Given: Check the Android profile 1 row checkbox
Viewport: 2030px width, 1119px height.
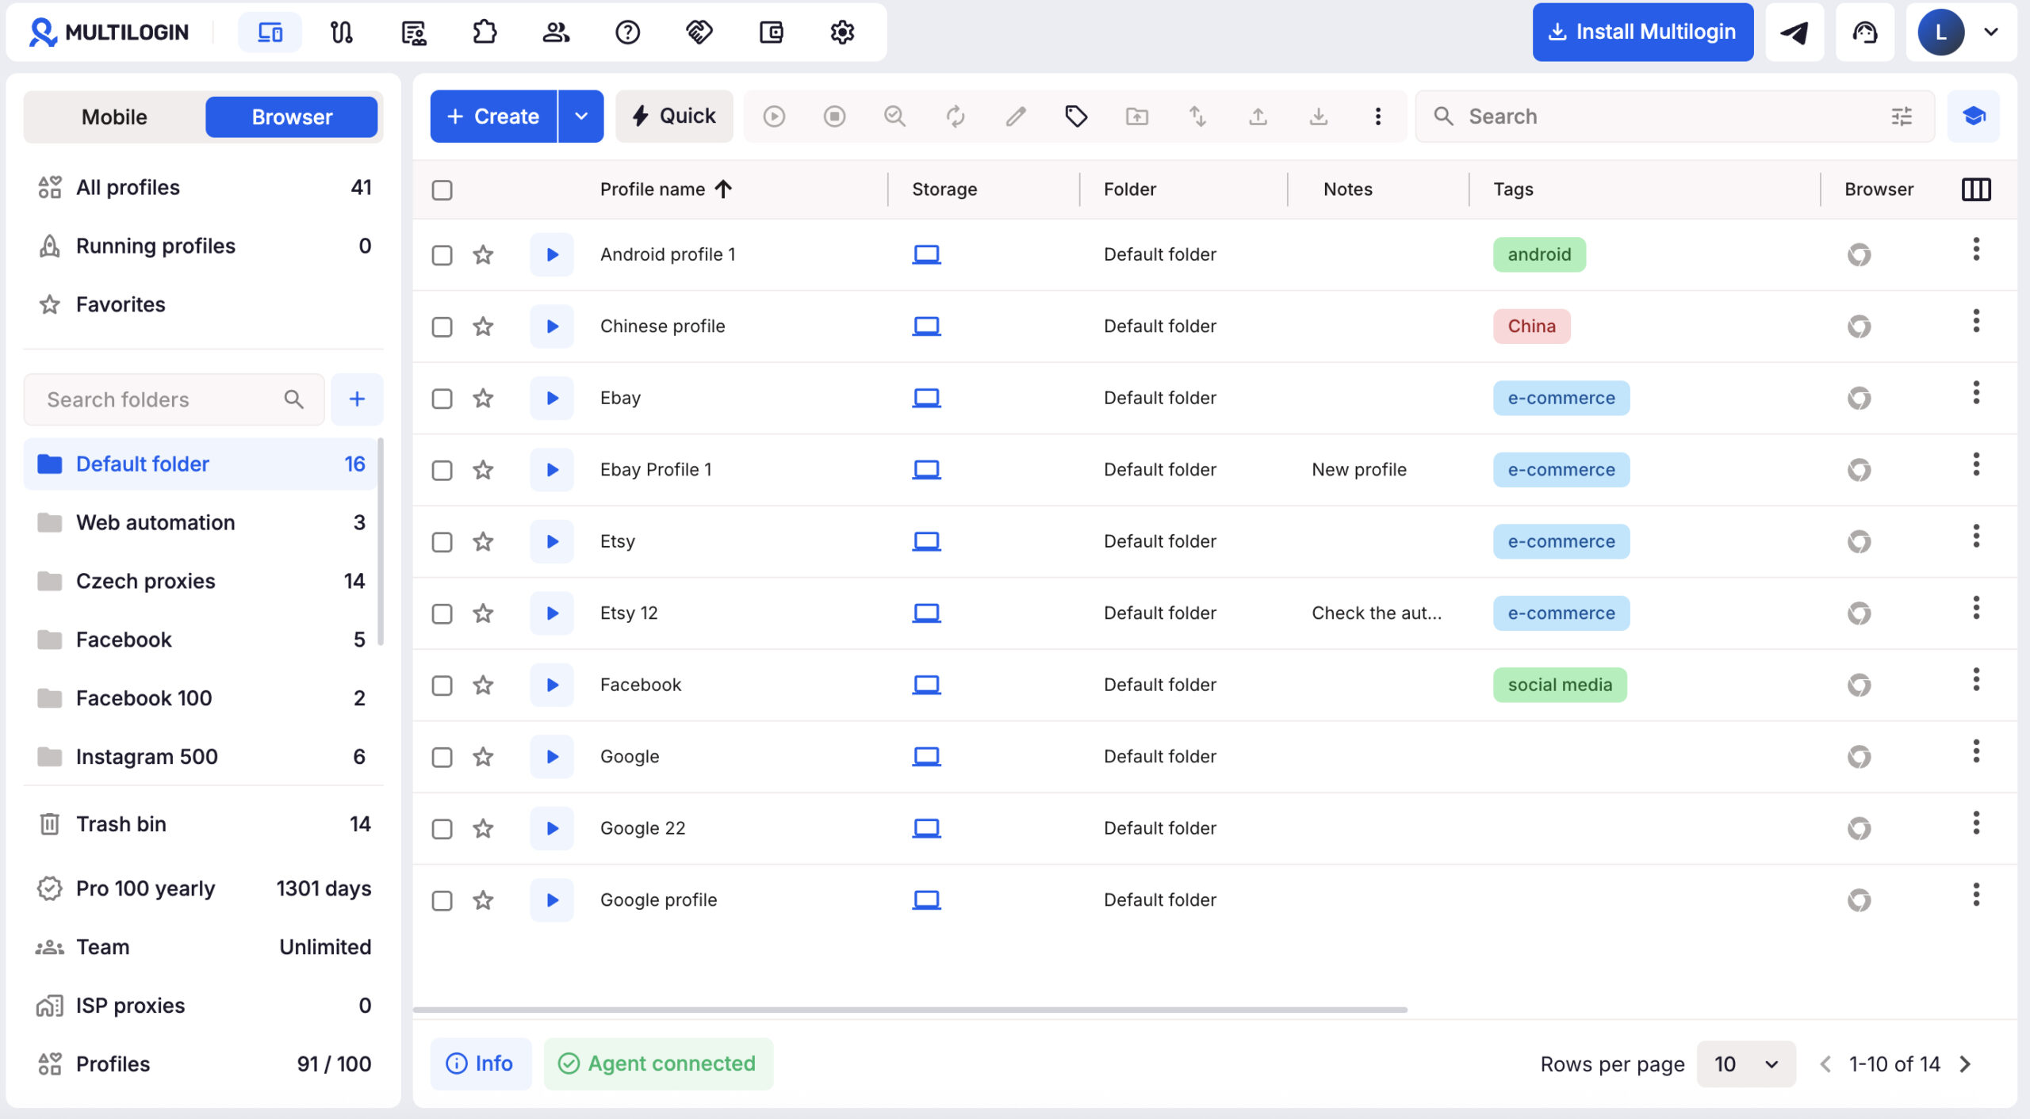Looking at the screenshot, I should pyautogui.click(x=442, y=255).
